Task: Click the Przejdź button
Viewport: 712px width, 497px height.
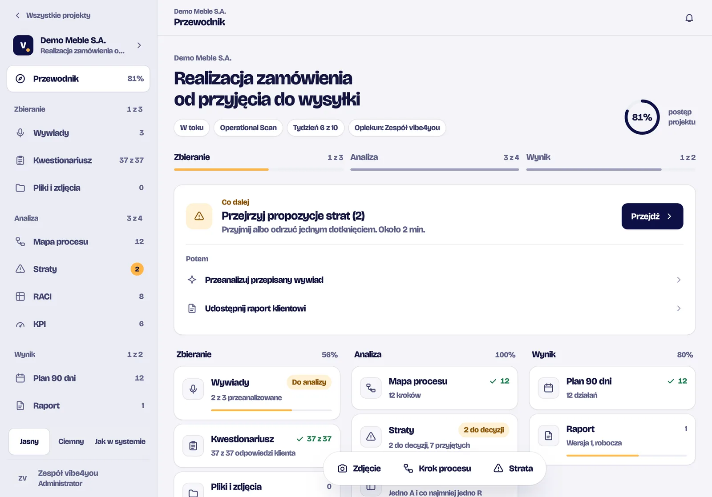Action: pos(652,216)
